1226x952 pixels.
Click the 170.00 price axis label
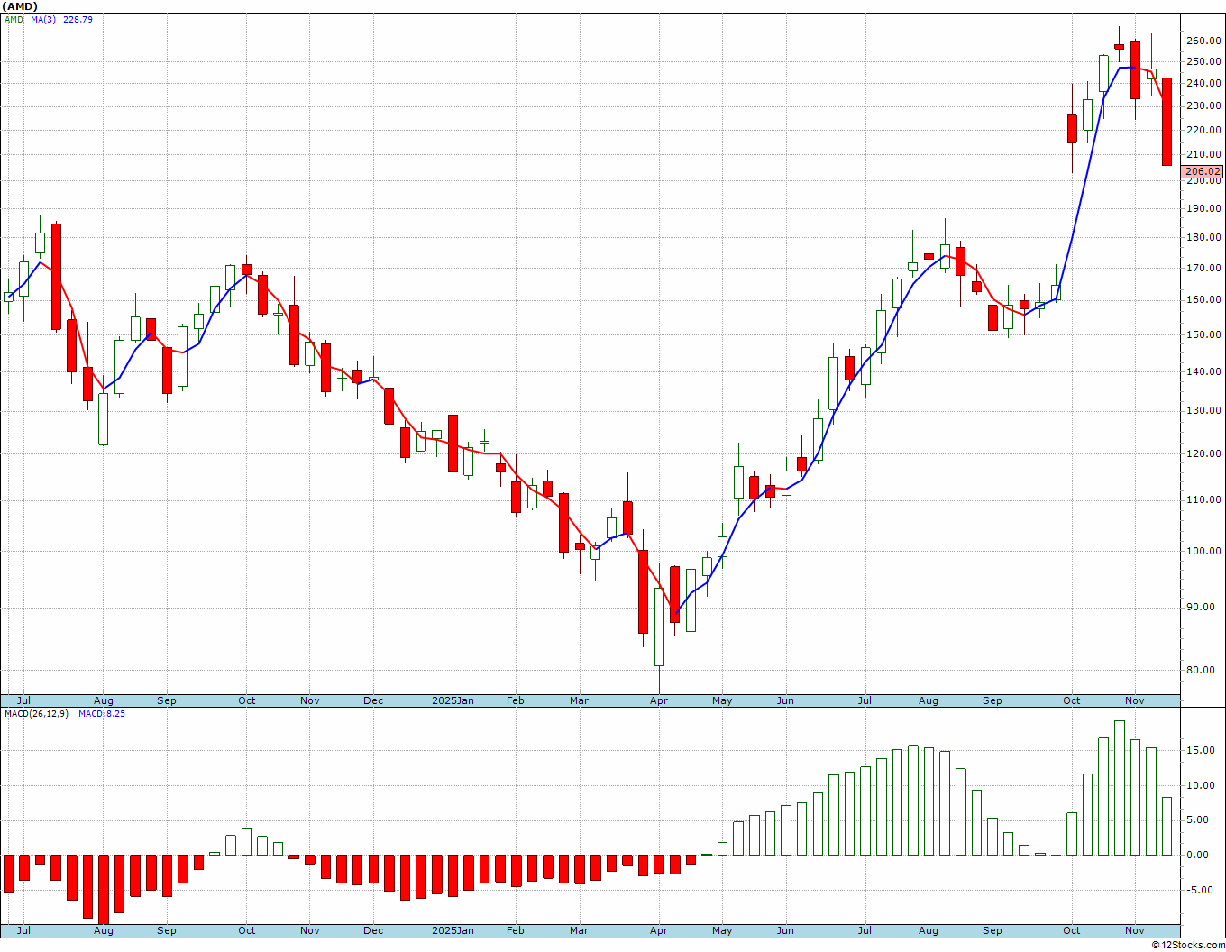(1203, 268)
